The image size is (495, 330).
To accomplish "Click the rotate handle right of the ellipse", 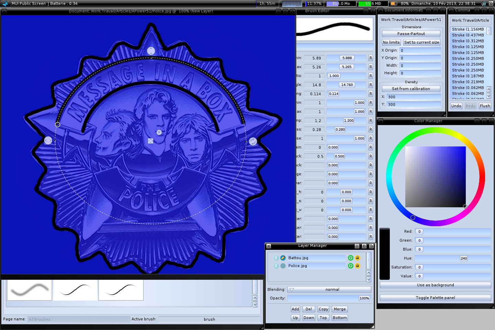I will 253,141.
